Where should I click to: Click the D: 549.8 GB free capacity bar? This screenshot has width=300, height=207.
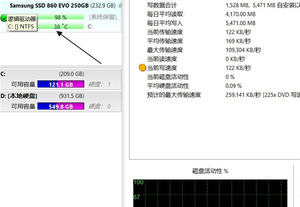61,106
